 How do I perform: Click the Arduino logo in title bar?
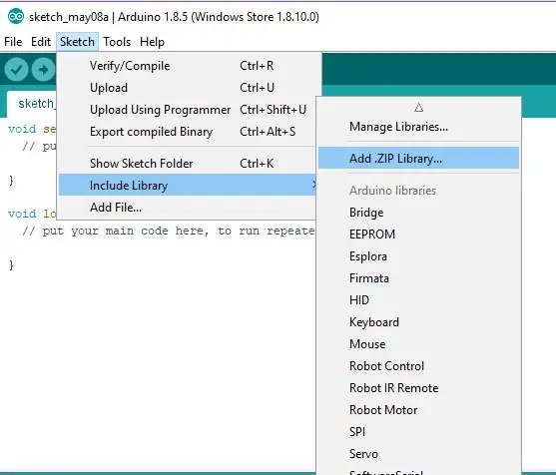pyautogui.click(x=16, y=17)
